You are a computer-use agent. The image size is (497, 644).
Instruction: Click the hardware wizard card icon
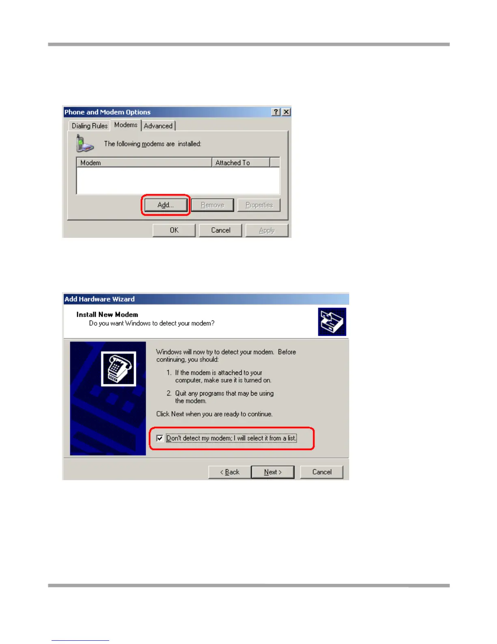pyautogui.click(x=332, y=322)
